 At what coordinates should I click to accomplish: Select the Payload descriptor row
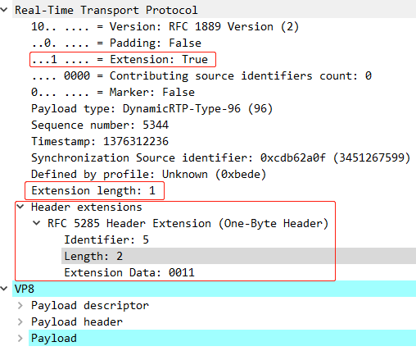click(90, 305)
